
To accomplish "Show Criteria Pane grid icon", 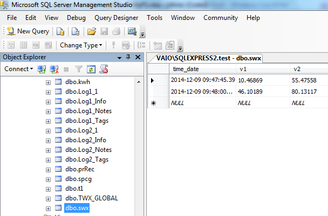I will coord(23,45).
